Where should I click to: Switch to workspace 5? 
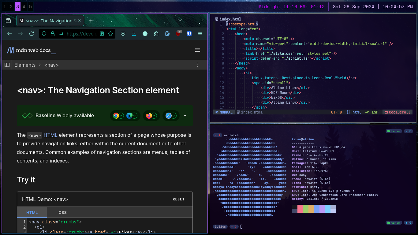tap(30, 6)
